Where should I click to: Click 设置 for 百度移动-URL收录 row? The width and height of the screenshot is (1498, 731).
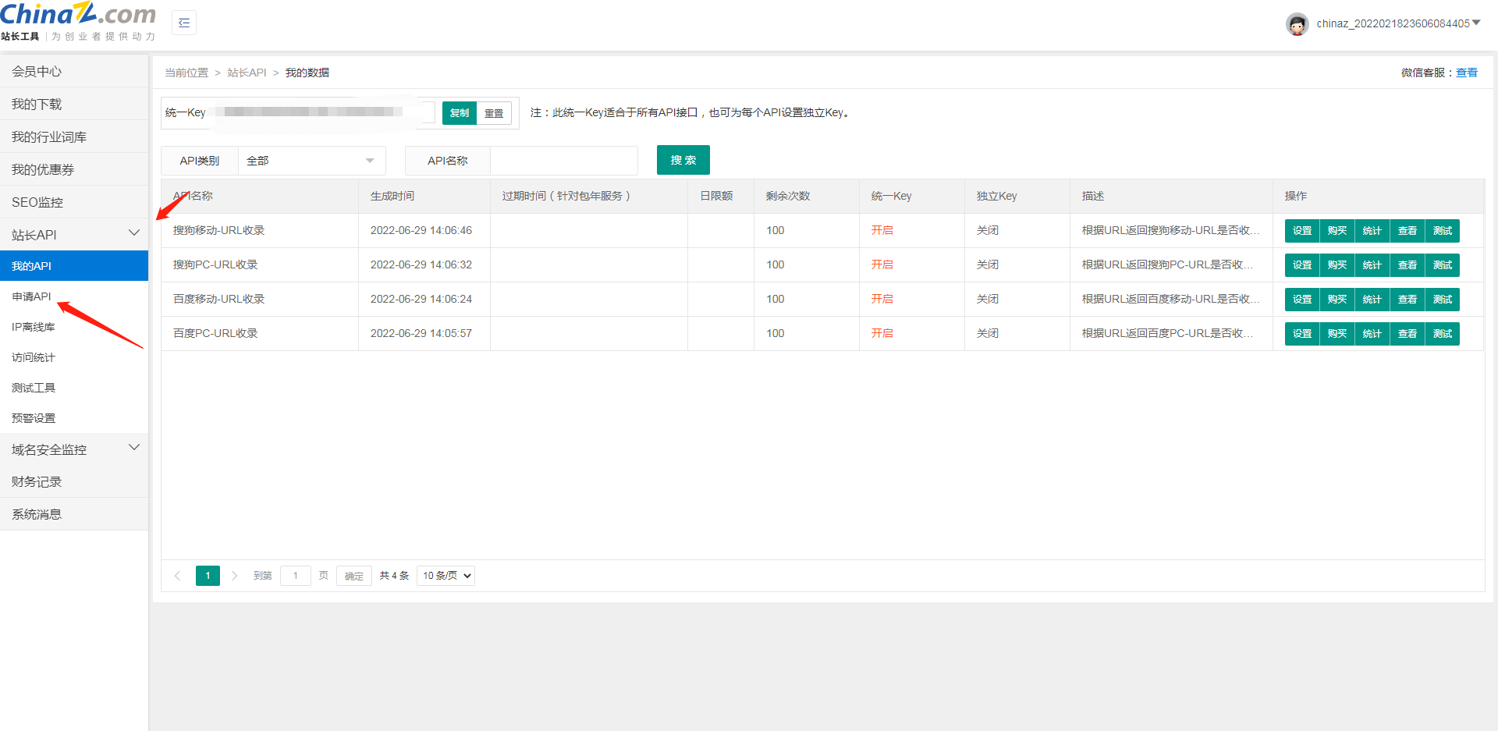click(1302, 300)
